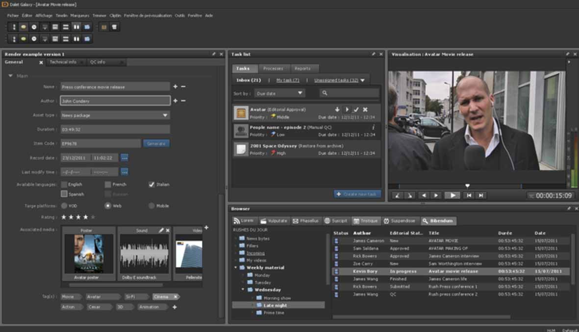Click playhead marker on video timeline
579x332 pixels.
coord(468,186)
